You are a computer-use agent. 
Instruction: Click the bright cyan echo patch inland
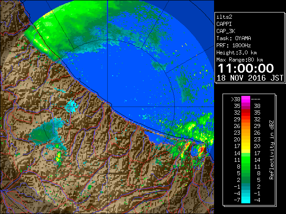point(72,107)
